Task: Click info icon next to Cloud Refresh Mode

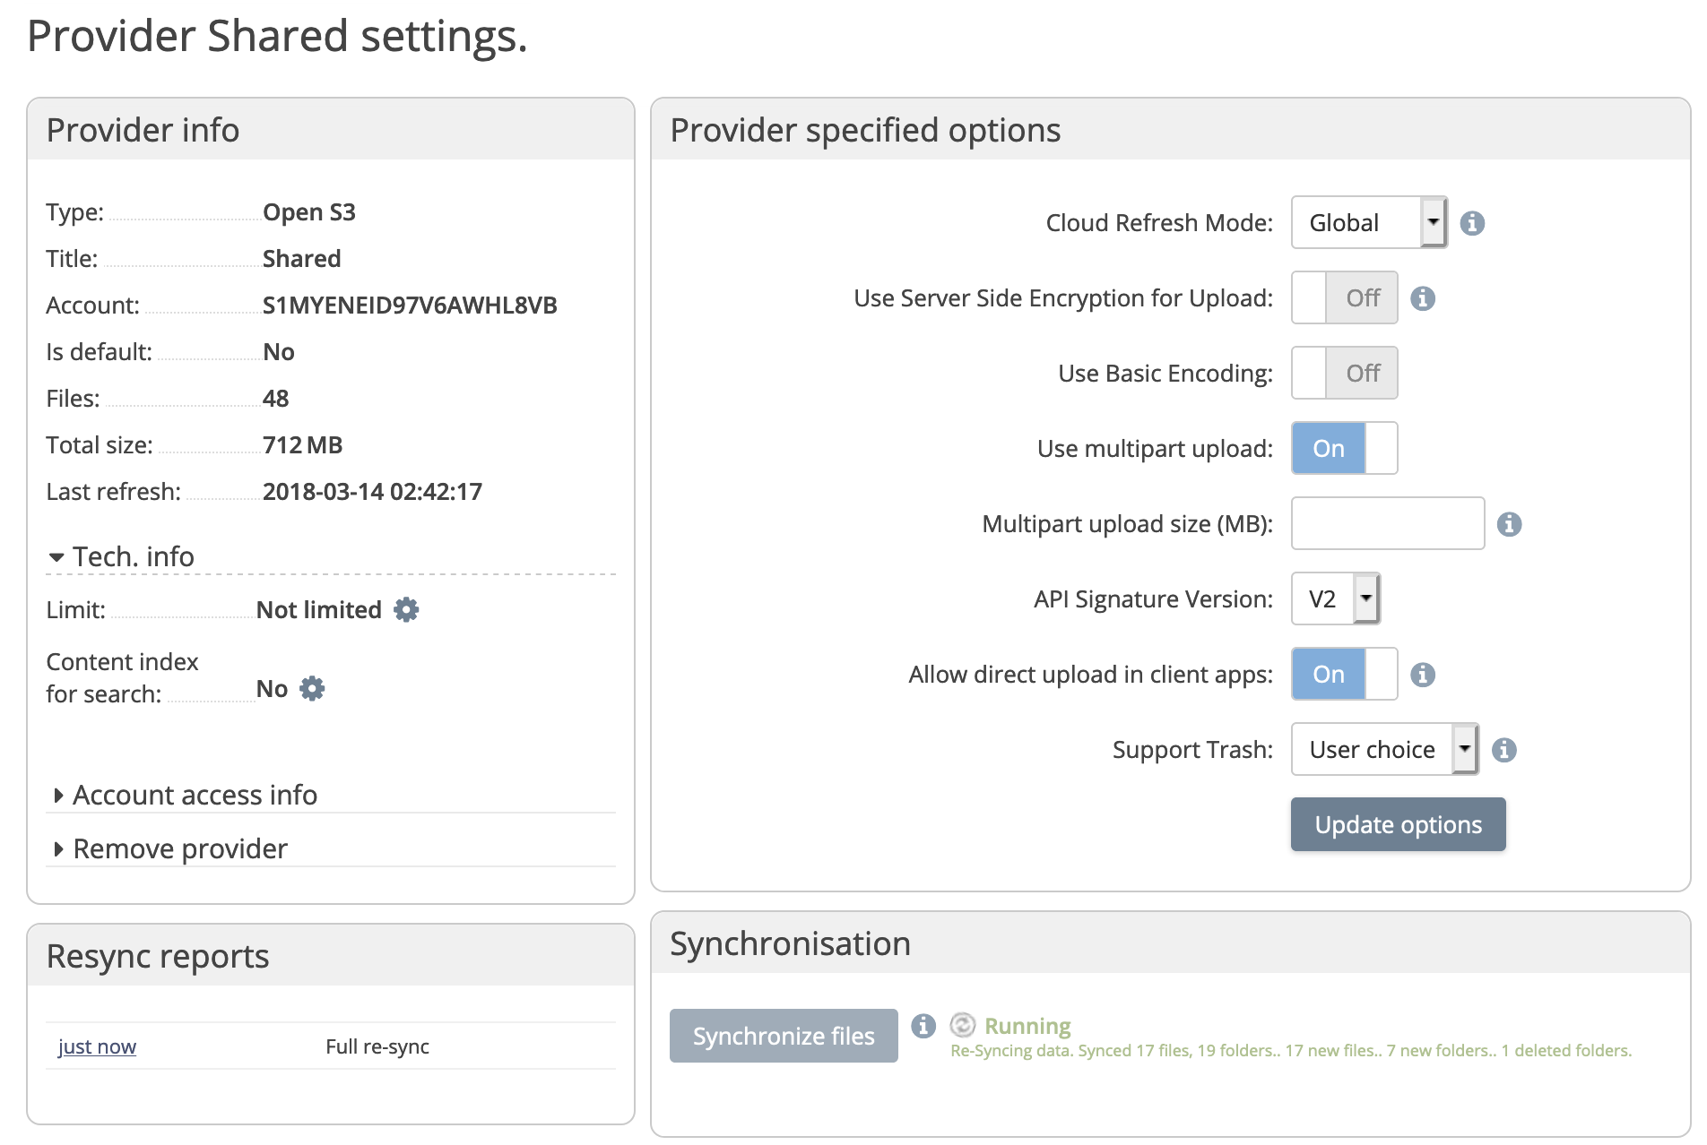Action: coord(1472,223)
